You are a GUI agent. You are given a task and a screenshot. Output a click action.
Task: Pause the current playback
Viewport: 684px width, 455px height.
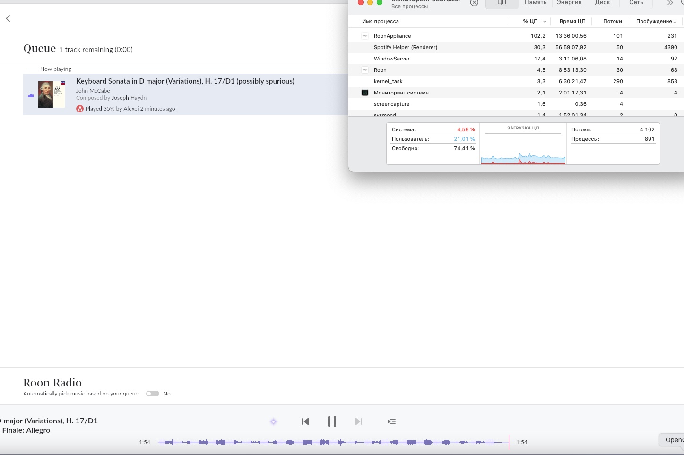(x=332, y=421)
